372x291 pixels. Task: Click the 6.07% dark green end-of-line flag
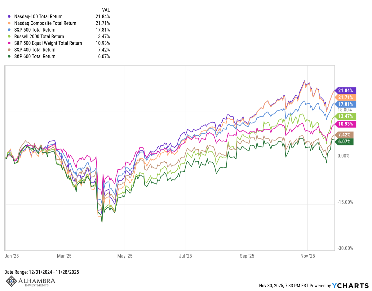[344, 142]
